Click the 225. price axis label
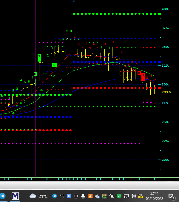Image resolution: width=179 pixels, height=202 pixels. pos(165,141)
